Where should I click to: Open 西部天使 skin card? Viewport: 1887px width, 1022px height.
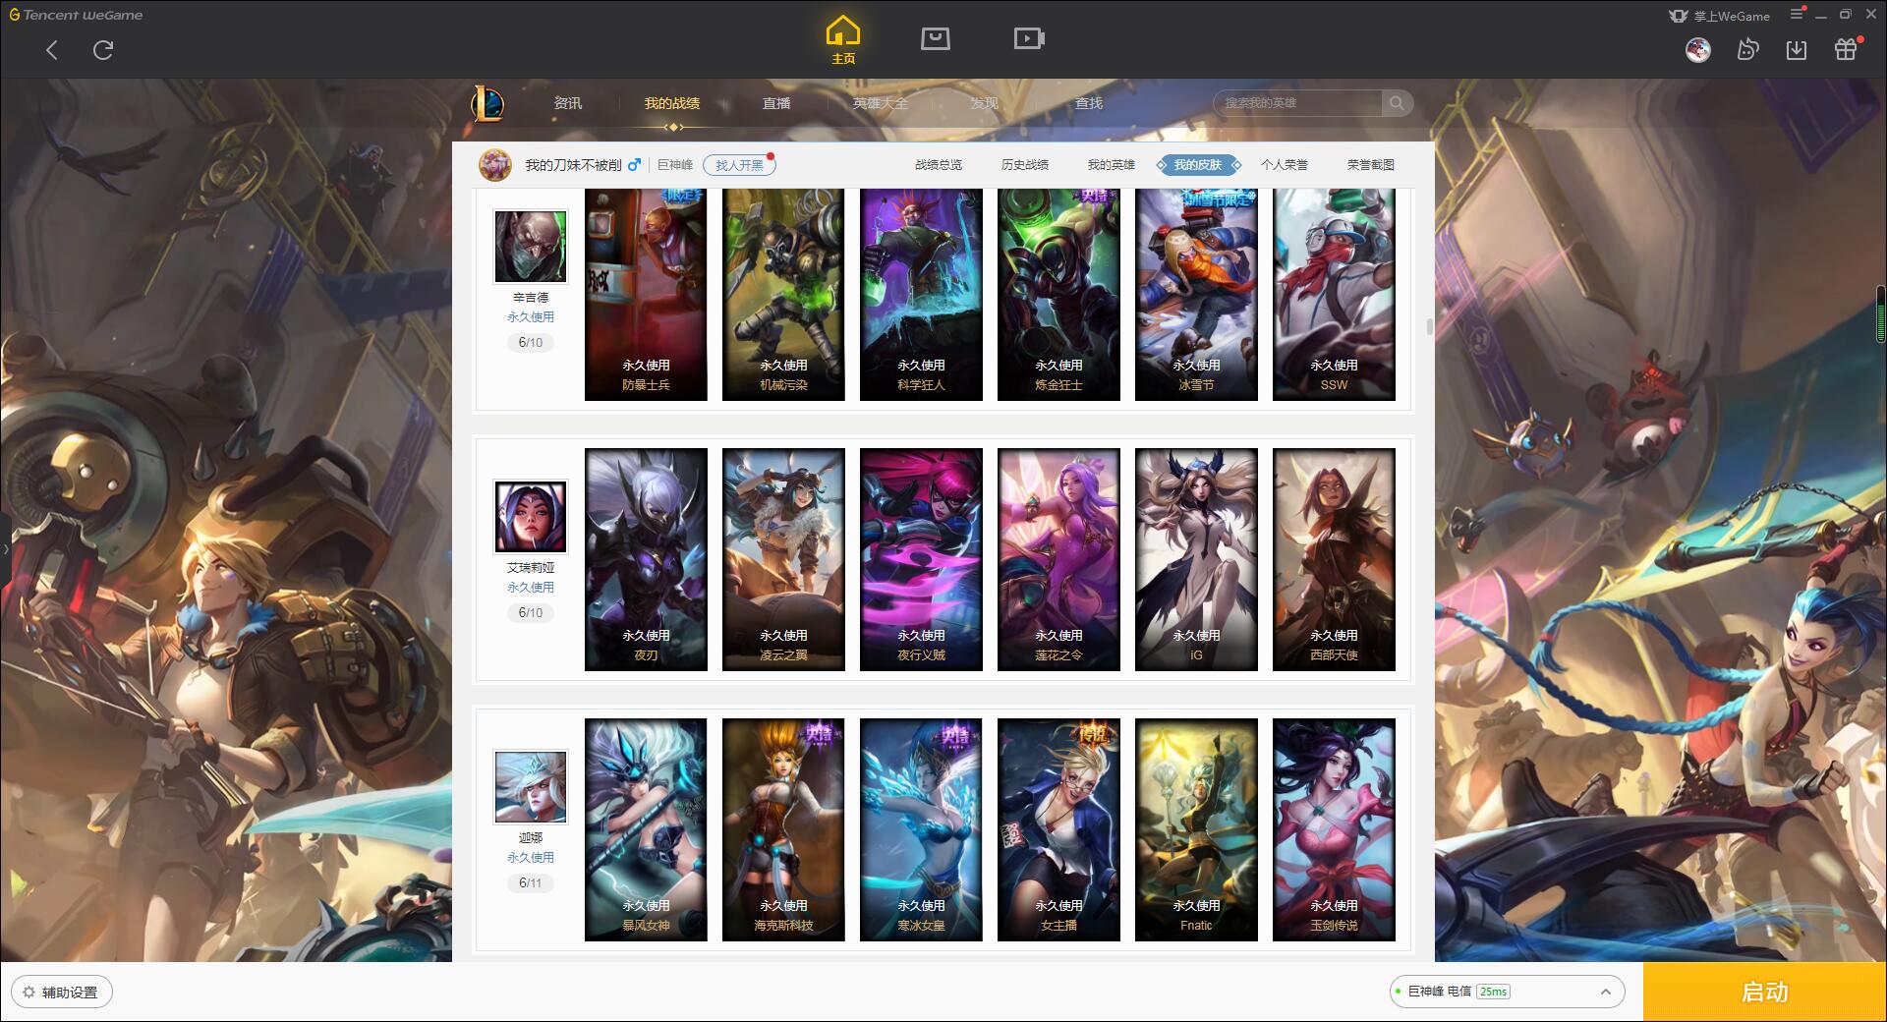click(1334, 560)
